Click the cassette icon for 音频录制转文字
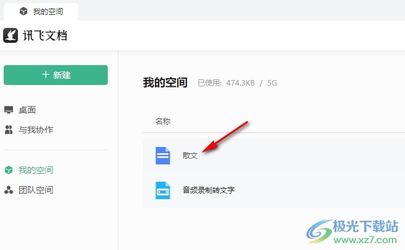The width and height of the screenshot is (405, 250). [x=163, y=190]
